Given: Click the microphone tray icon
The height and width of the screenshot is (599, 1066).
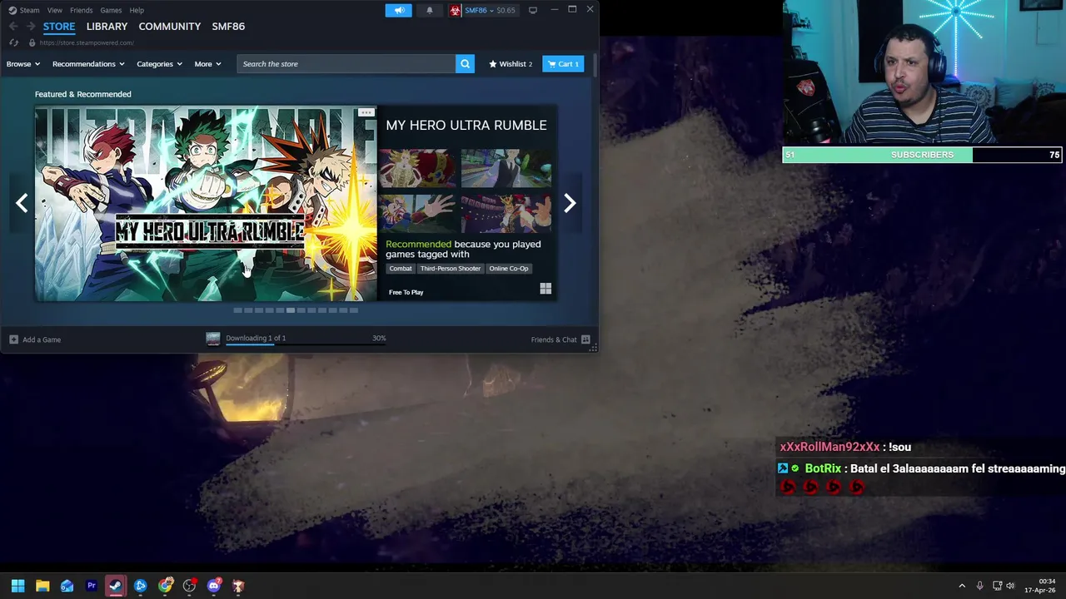Looking at the screenshot, I should point(979,586).
